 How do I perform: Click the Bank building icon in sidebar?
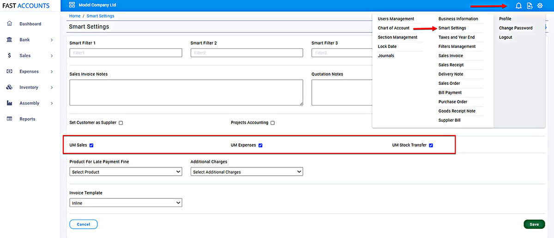[9, 40]
